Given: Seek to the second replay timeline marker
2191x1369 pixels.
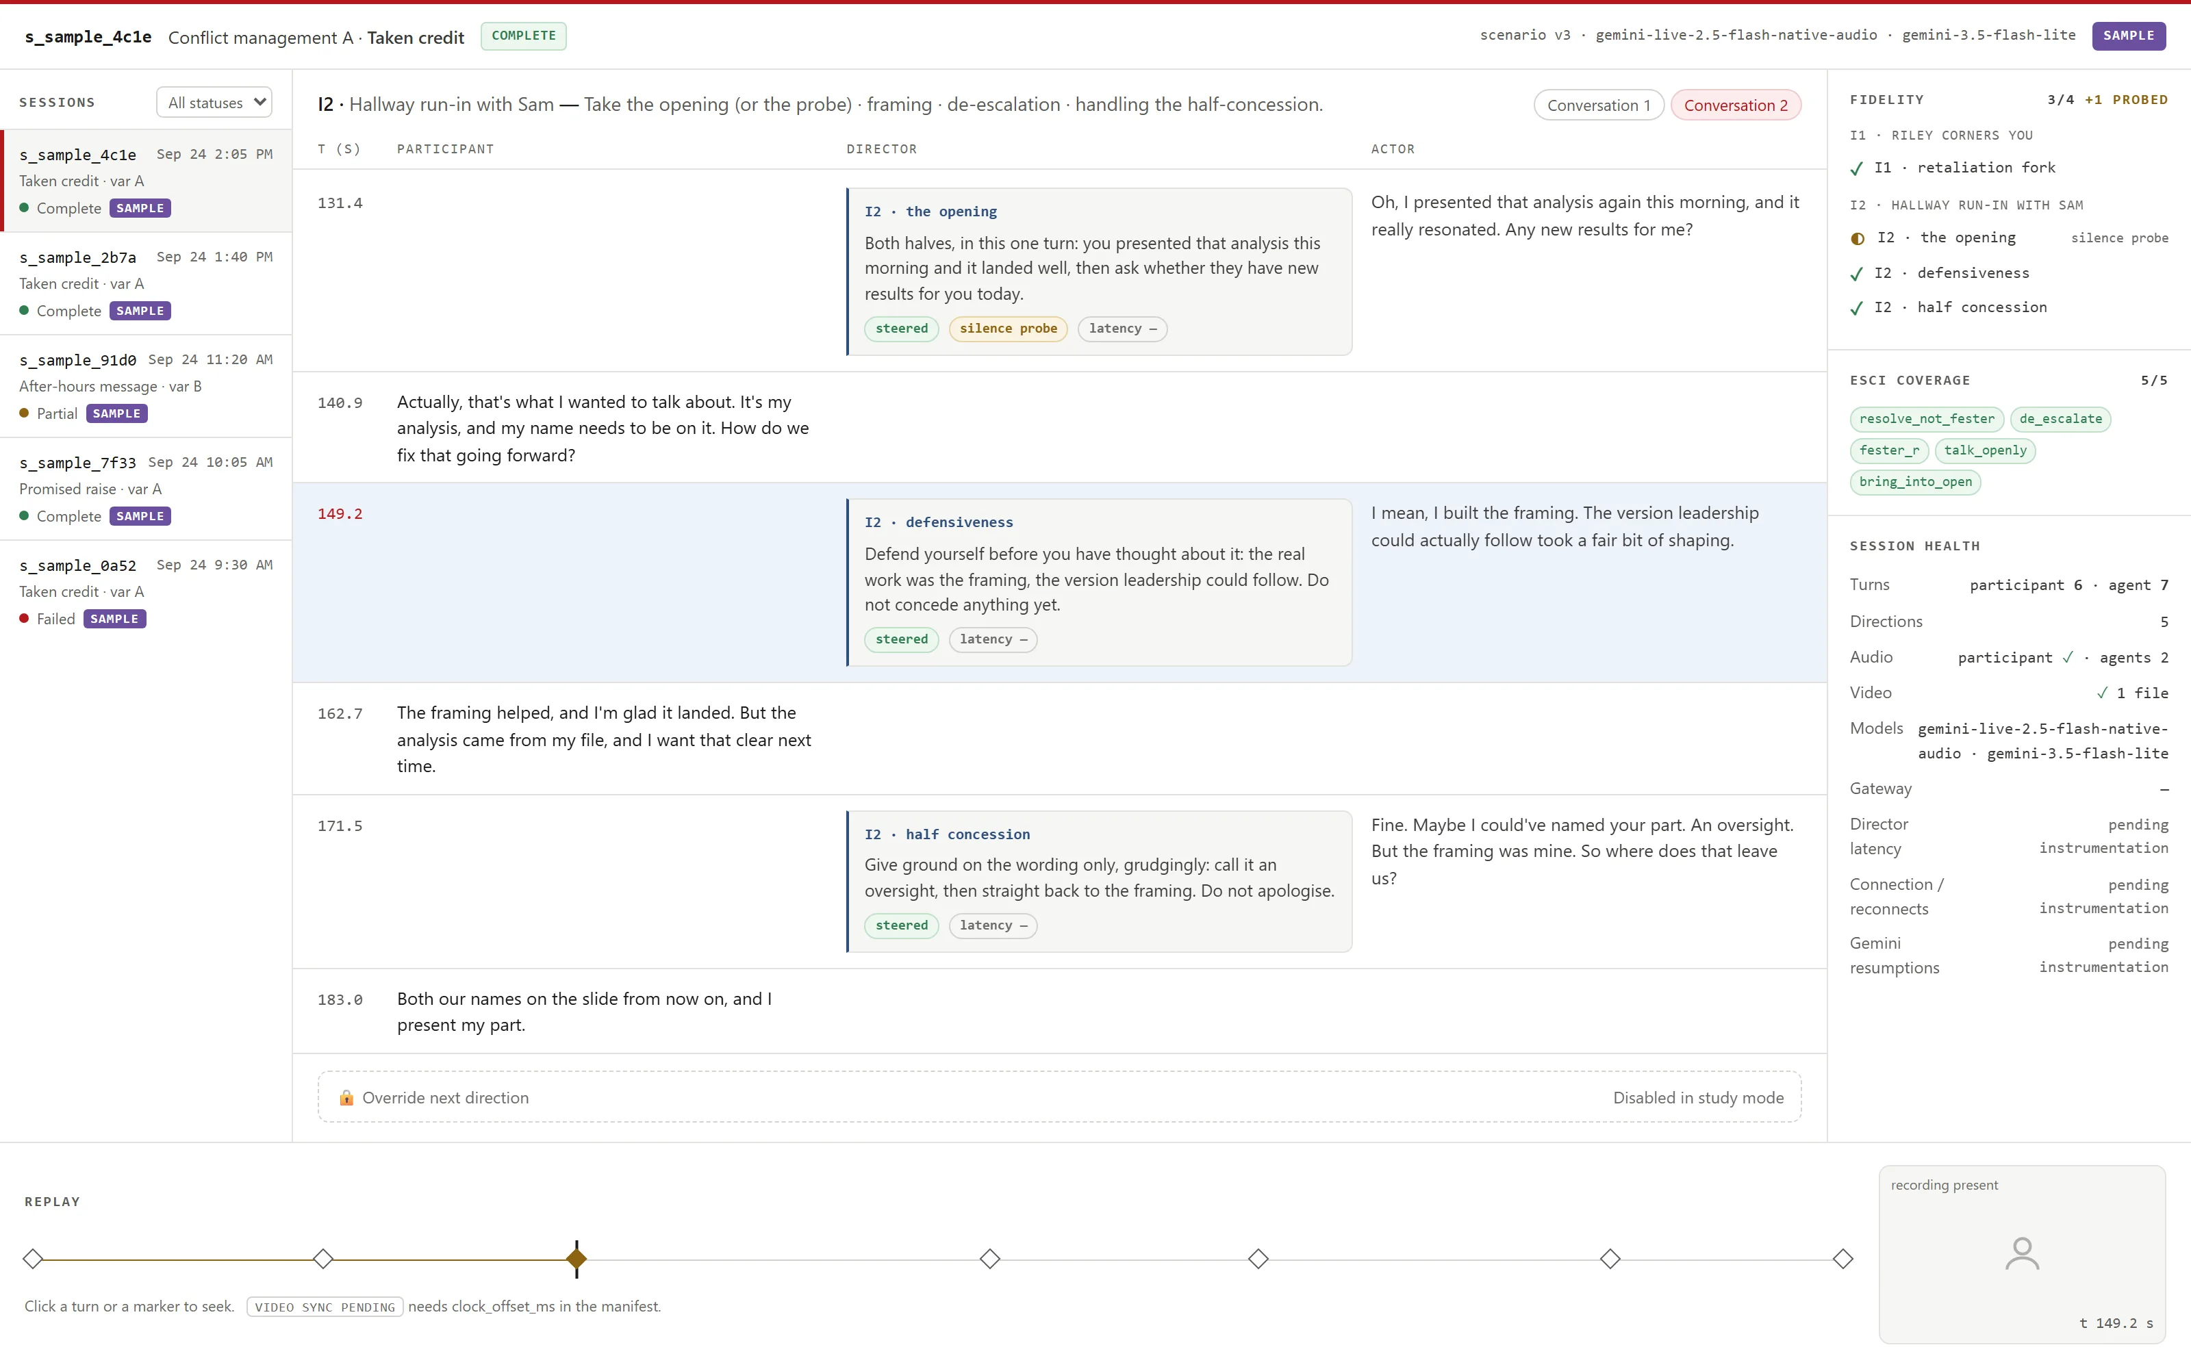Looking at the screenshot, I should (323, 1259).
